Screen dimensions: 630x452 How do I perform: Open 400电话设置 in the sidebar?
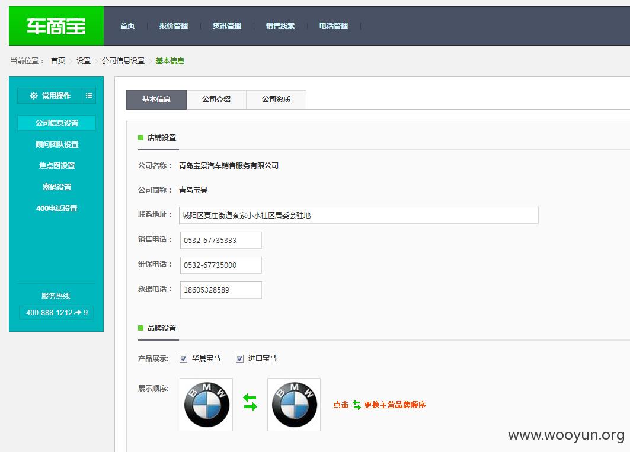(57, 208)
